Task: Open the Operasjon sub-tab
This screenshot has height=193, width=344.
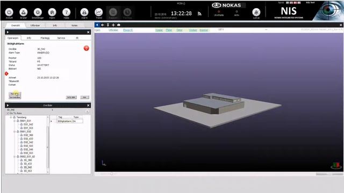Action: pyautogui.click(x=13, y=38)
